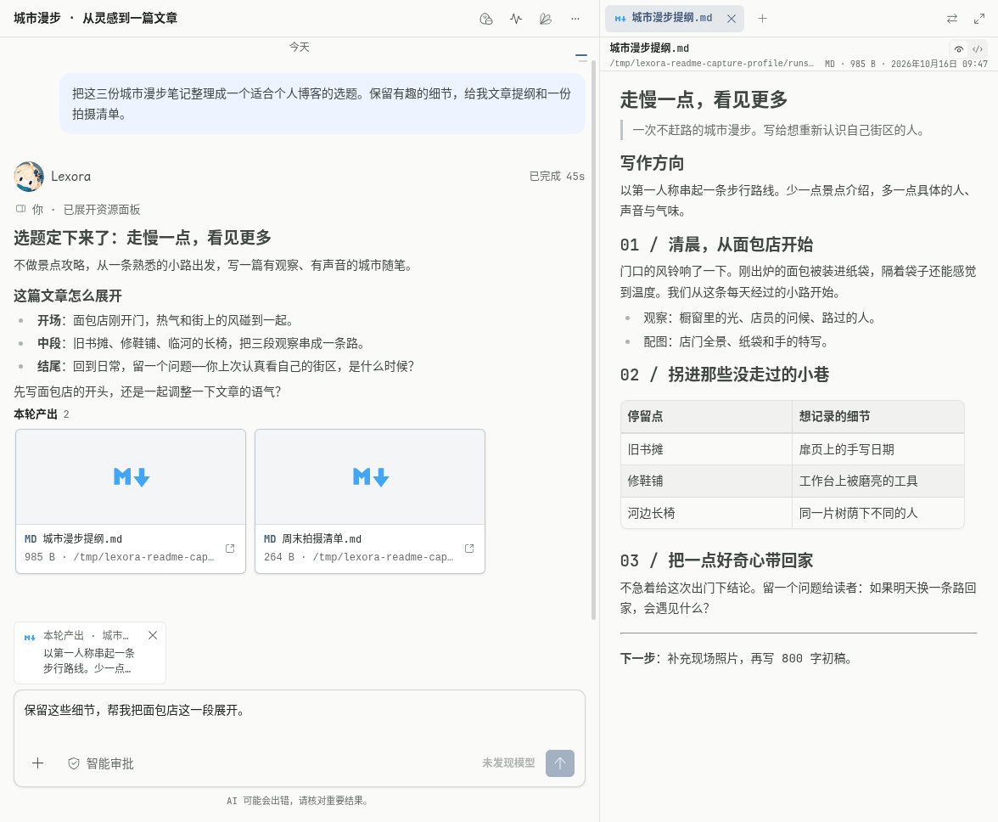Click the 同一片树荫下不同的人 table cell
The image size is (998, 822).
[x=877, y=513]
